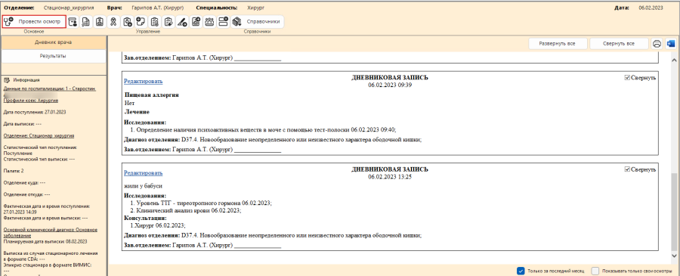Click the people group toolbar icon
The image size is (680, 276).
[209, 22]
